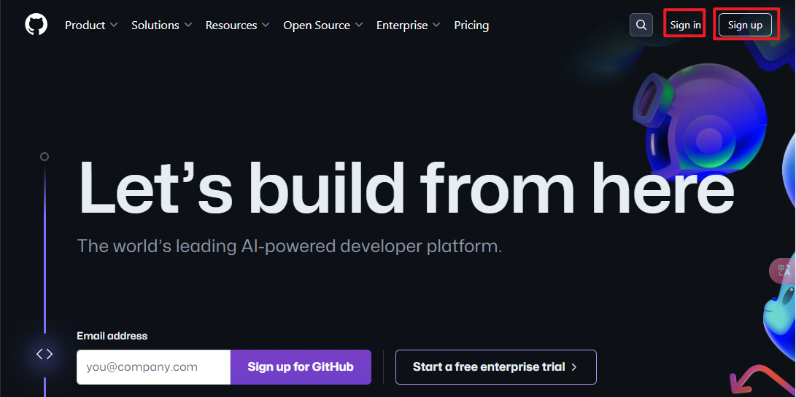The width and height of the screenshot is (796, 397).
Task: Open the Open Source dropdown
Action: pos(322,25)
